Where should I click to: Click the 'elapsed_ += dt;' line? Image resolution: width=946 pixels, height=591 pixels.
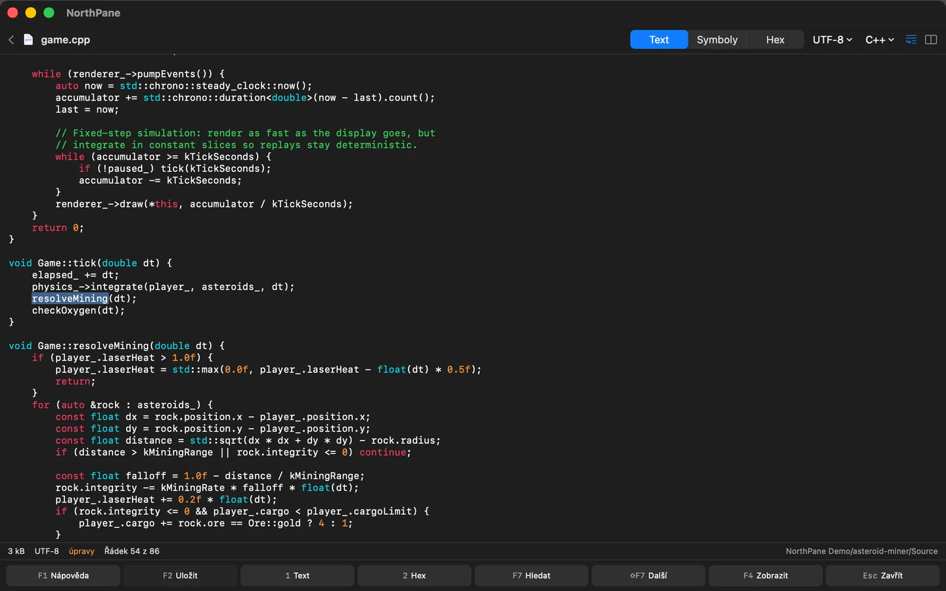[x=76, y=274]
